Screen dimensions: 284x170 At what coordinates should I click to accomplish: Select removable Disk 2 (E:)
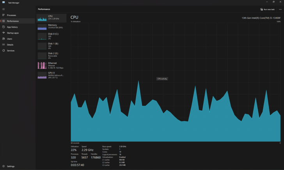[51, 55]
